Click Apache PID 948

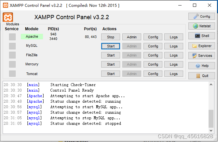point(53,34)
